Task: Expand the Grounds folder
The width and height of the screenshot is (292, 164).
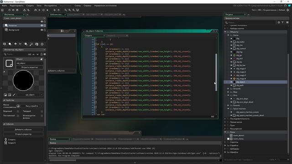Action: pyautogui.click(x=228, y=89)
